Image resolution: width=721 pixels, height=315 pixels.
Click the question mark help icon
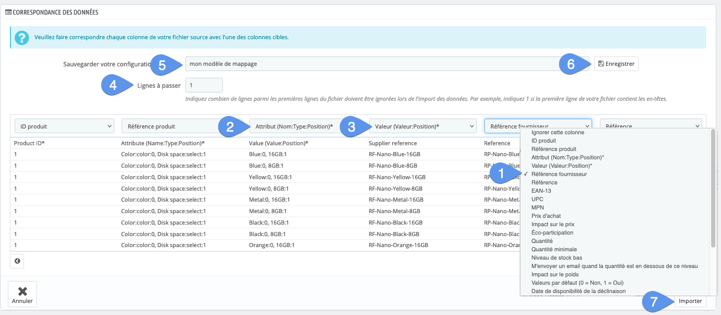(x=21, y=38)
